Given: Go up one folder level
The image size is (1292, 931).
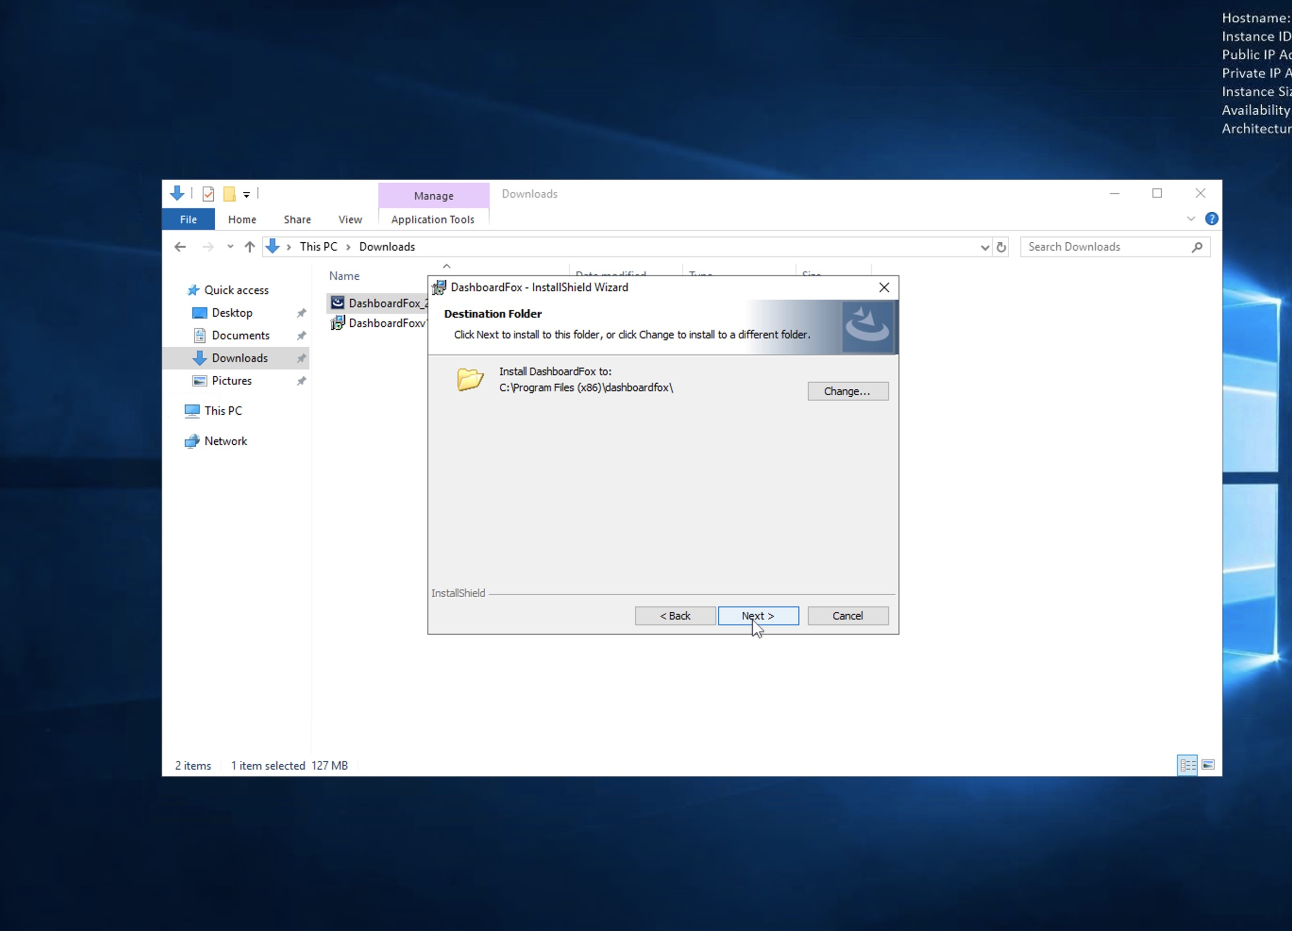Looking at the screenshot, I should tap(250, 247).
